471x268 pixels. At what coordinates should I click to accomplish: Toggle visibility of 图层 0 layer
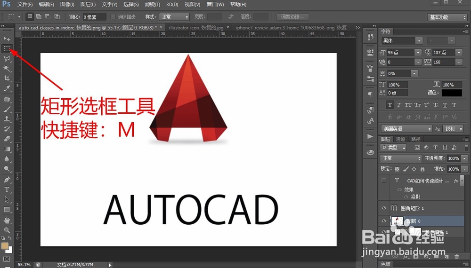click(x=383, y=221)
